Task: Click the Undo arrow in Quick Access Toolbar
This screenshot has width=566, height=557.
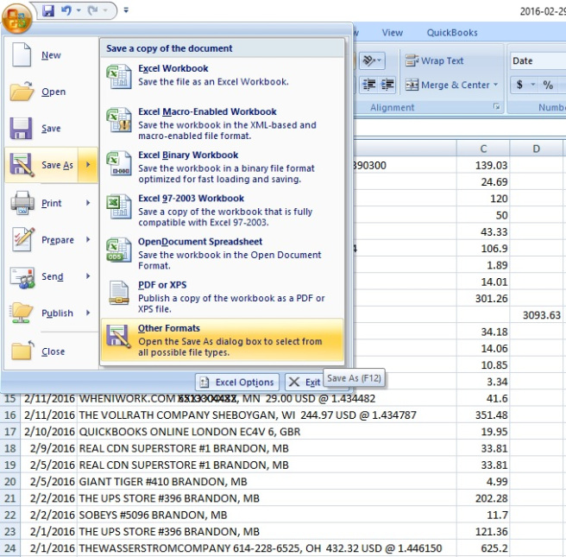Action: click(x=66, y=10)
